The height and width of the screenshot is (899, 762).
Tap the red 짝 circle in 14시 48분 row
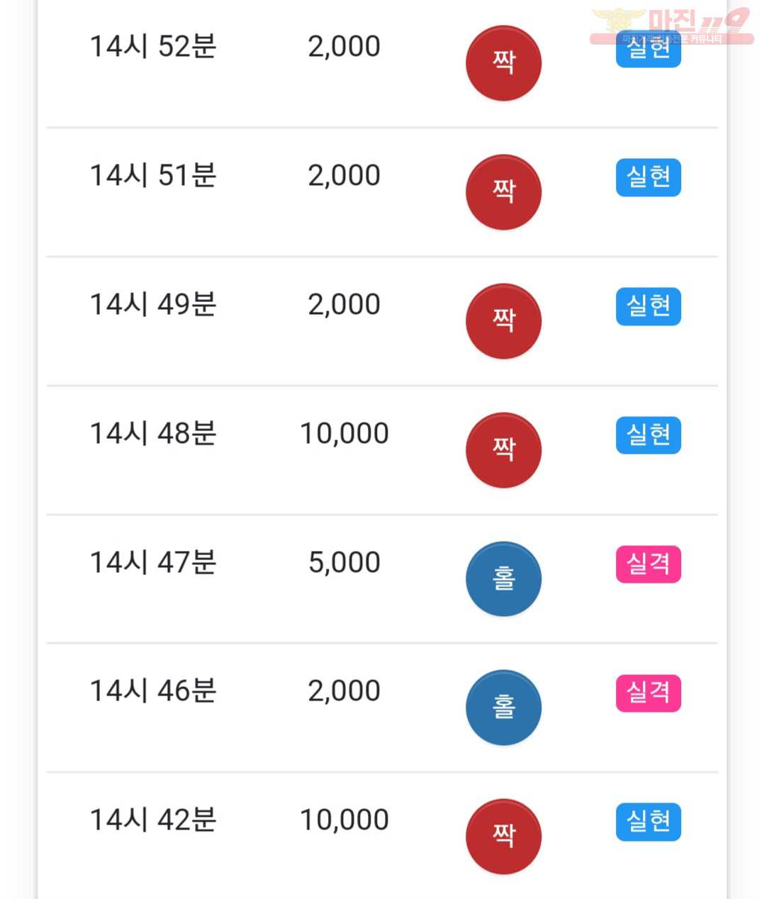click(503, 450)
